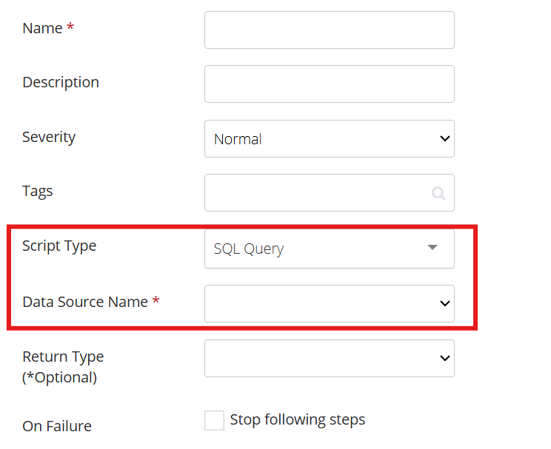
Task: Focus the Description text input box
Action: (330, 84)
